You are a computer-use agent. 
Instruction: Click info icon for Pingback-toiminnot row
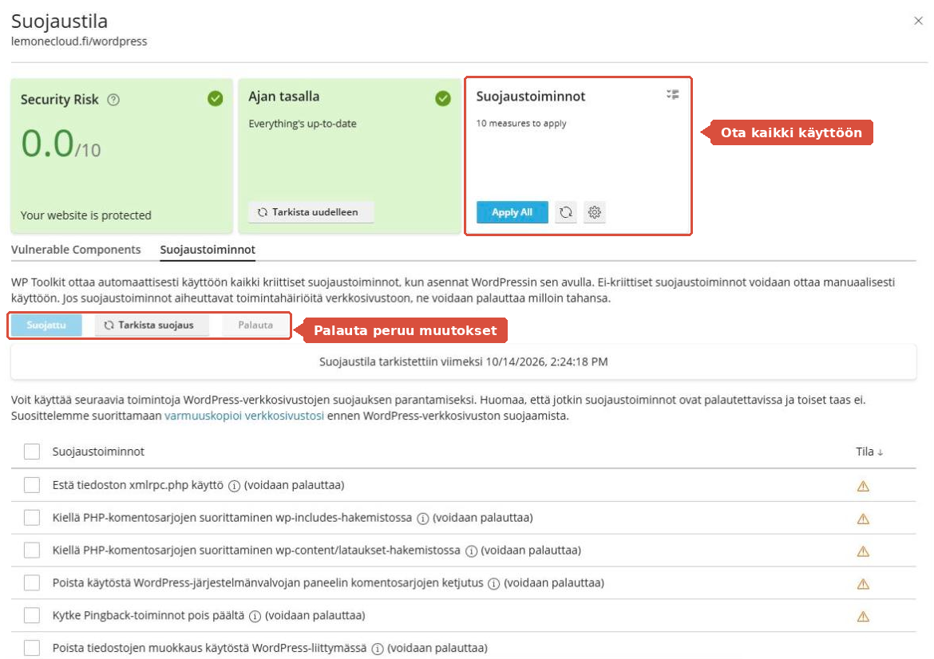point(255,616)
